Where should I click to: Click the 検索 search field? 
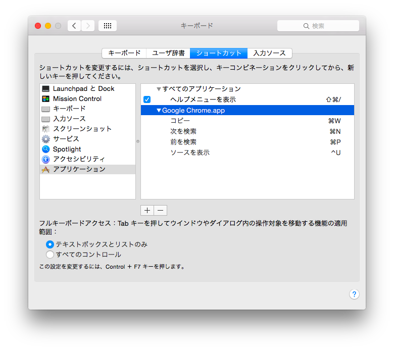pos(318,26)
